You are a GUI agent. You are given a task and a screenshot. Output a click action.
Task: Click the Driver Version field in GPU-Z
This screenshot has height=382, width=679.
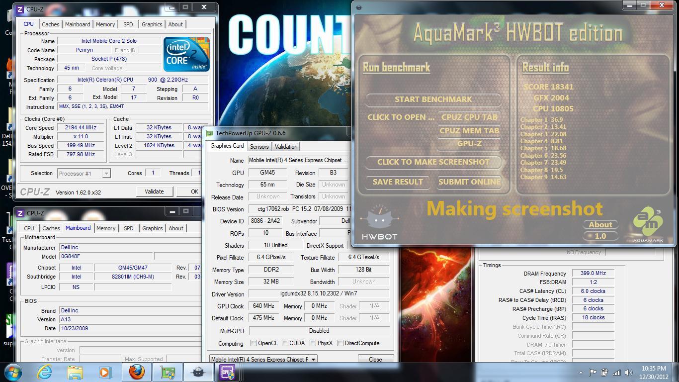click(x=319, y=294)
